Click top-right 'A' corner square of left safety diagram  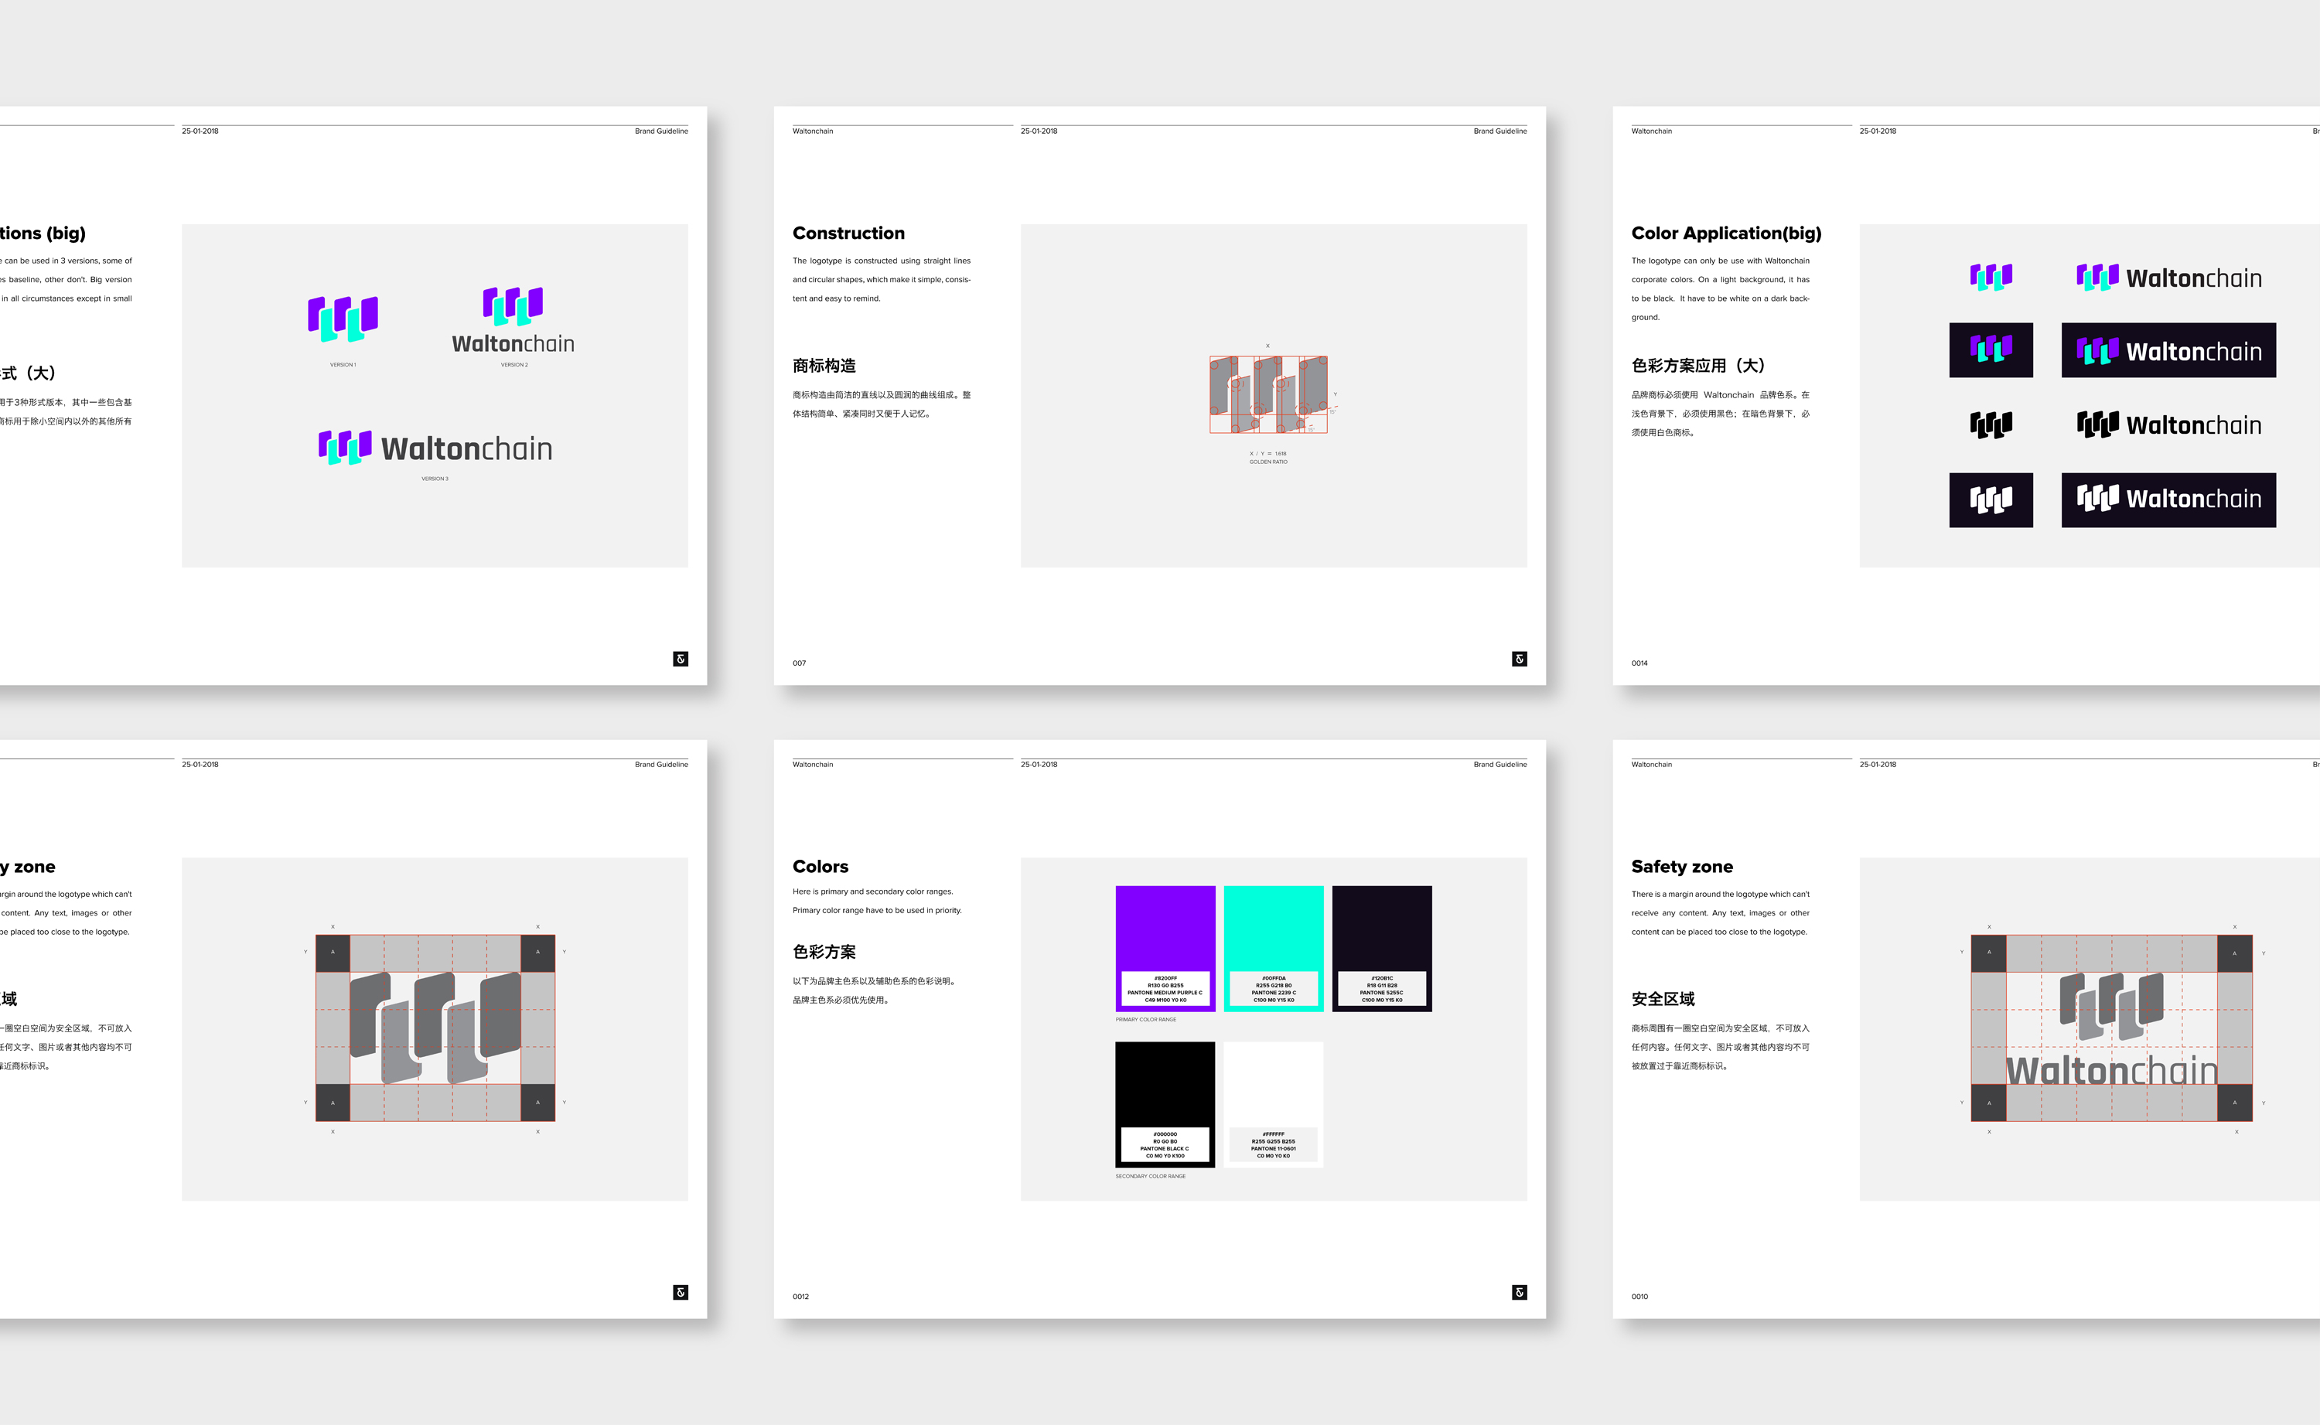(x=538, y=952)
